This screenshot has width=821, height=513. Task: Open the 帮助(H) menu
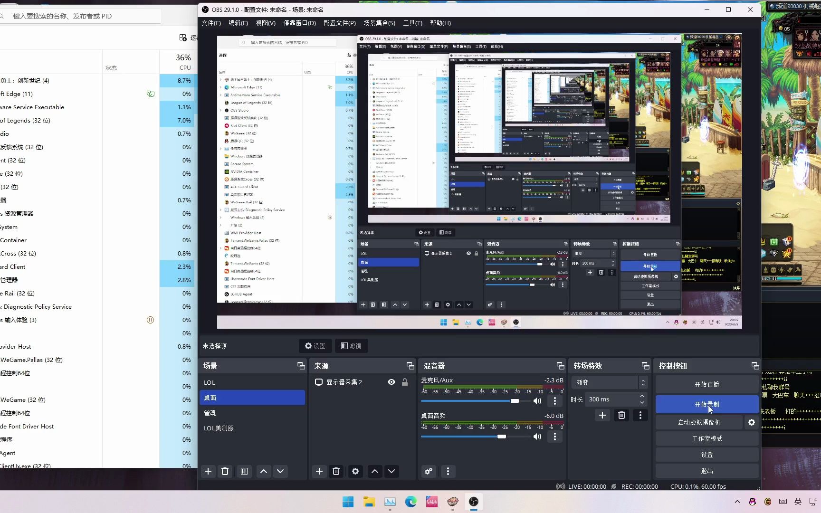pyautogui.click(x=440, y=23)
